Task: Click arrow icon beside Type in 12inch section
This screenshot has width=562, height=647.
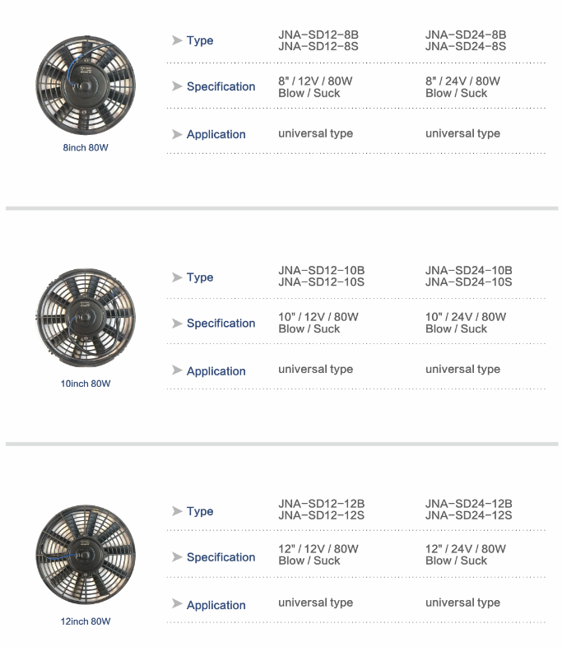Action: pyautogui.click(x=177, y=511)
